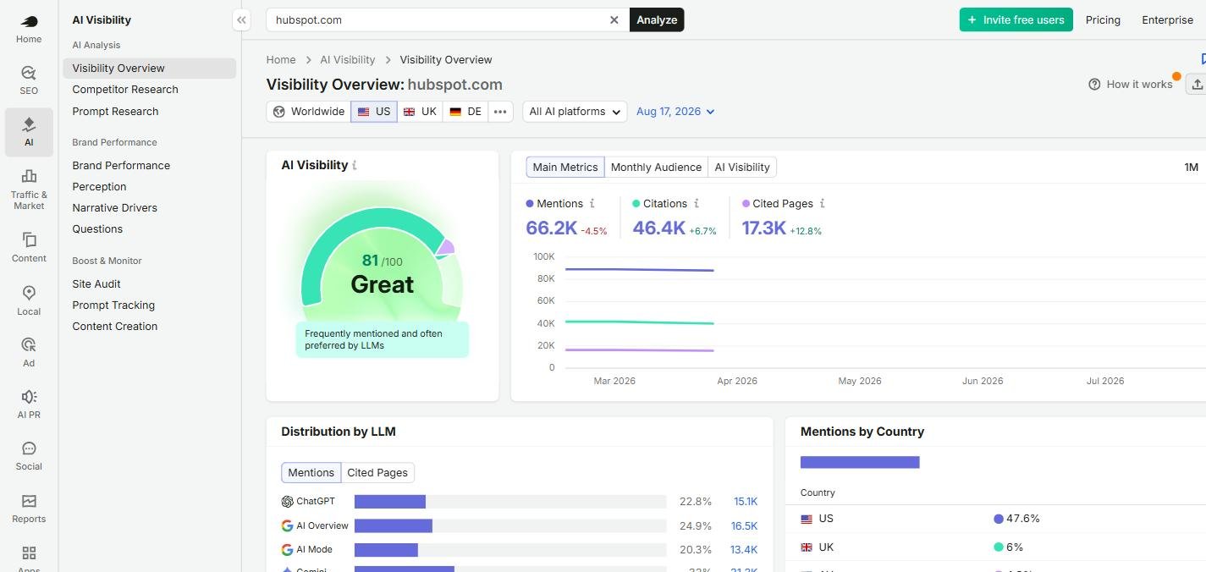Open the All AI platforms dropdown
Screen dimensions: 1206x572
[575, 112]
